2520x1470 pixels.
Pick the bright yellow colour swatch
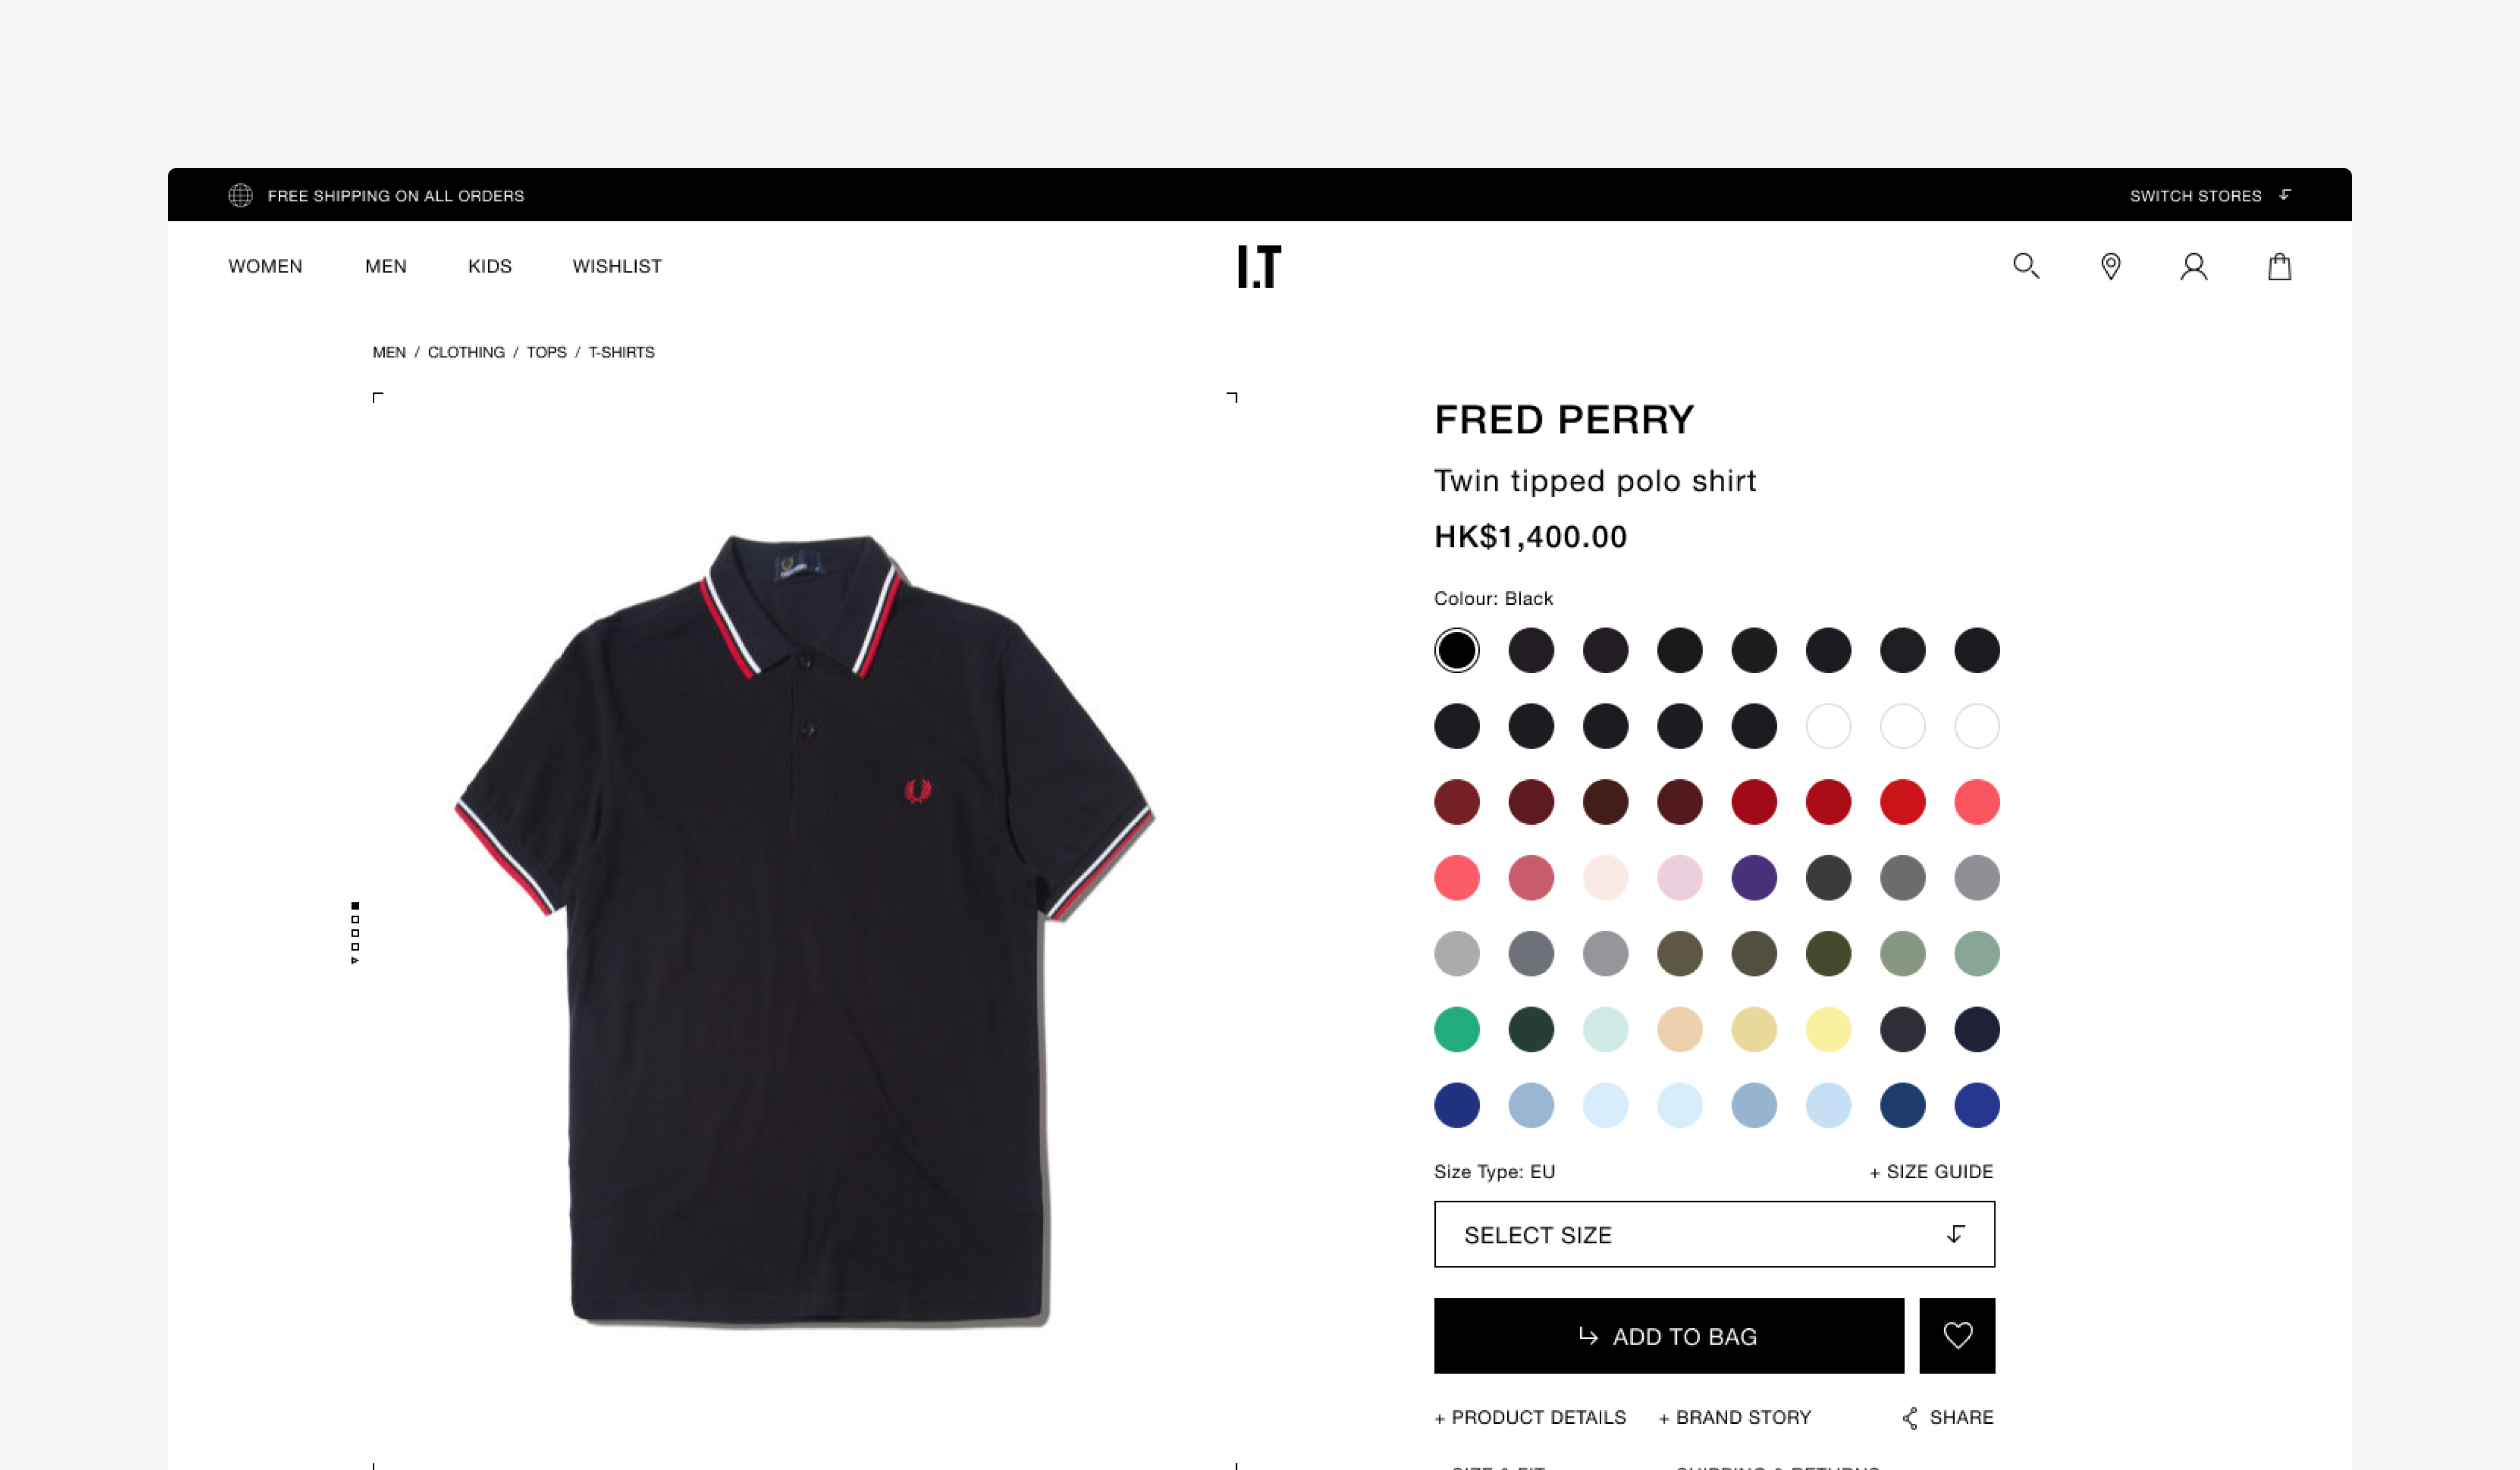coord(1828,1029)
